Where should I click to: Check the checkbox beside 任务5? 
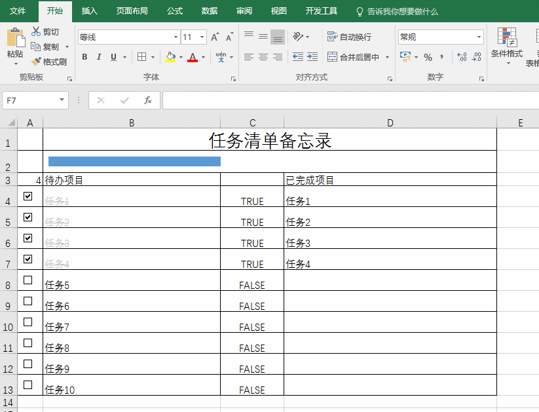pyautogui.click(x=28, y=280)
